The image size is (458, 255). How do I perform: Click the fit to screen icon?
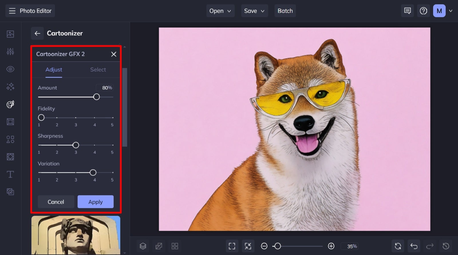232,246
